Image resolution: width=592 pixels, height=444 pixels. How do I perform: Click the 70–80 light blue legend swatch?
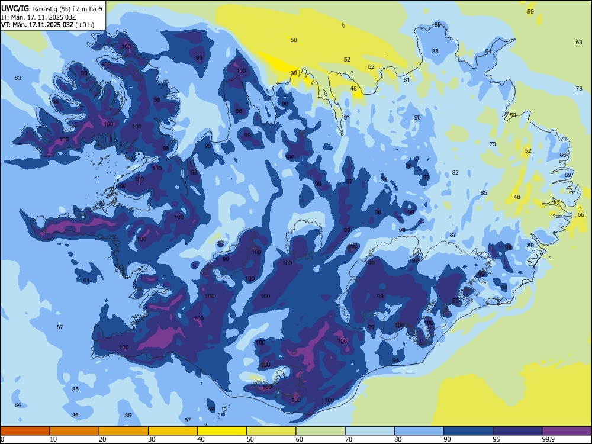[x=369, y=431]
